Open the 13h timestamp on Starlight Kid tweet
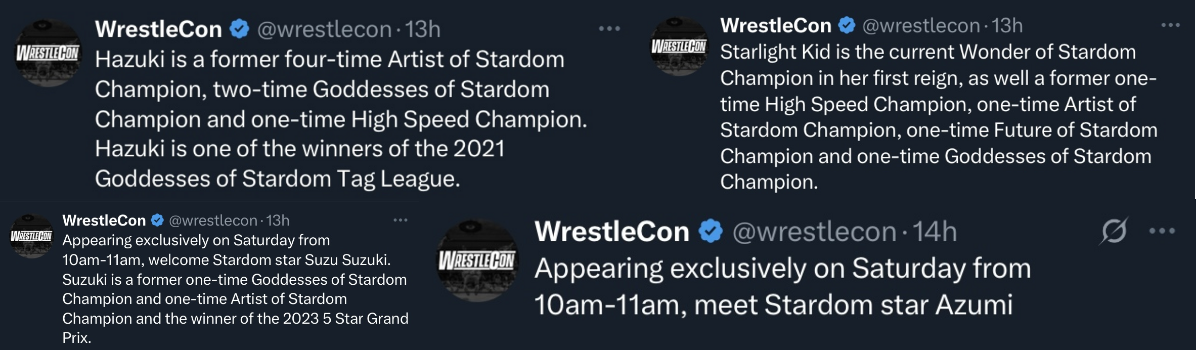This screenshot has height=350, width=1196. (x=1007, y=25)
